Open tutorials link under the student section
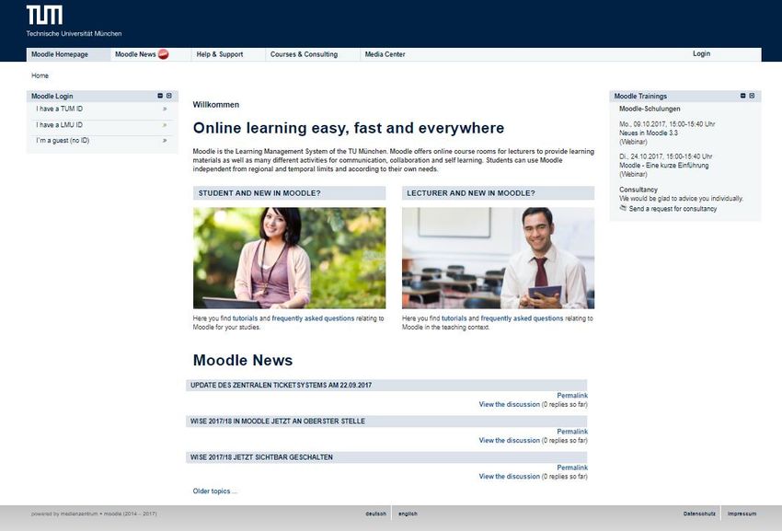This screenshot has height=531, width=782. [x=245, y=318]
